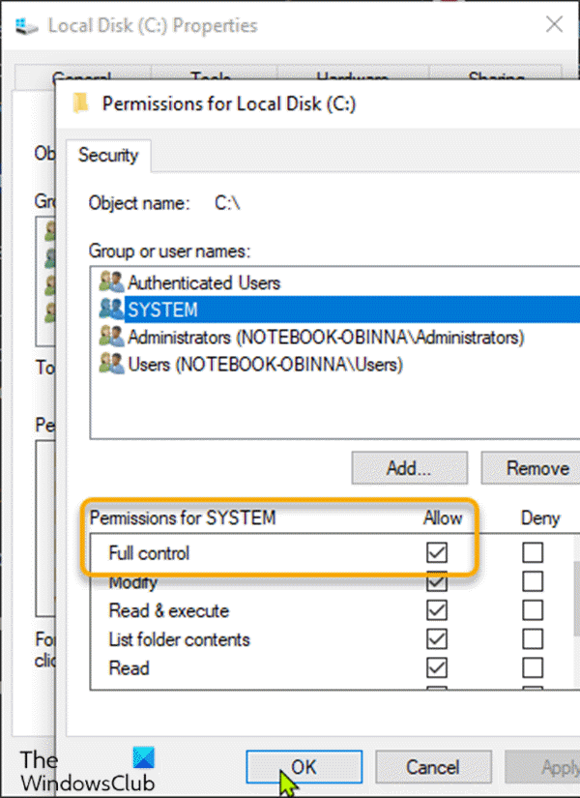Viewport: 580px width, 798px height.
Task: Click the Cancel button
Action: [x=432, y=767]
